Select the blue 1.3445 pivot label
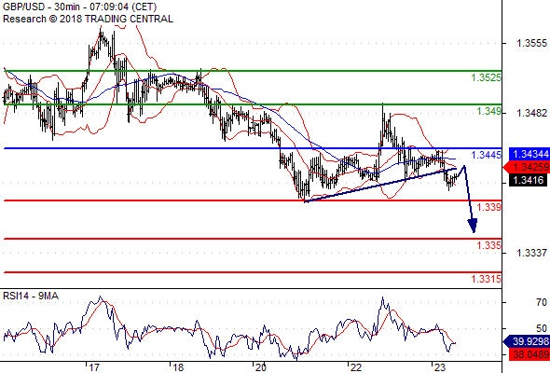 (x=487, y=155)
